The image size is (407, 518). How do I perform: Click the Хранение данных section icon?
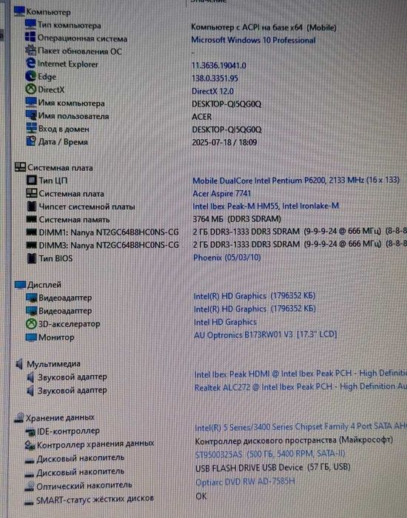coord(19,417)
